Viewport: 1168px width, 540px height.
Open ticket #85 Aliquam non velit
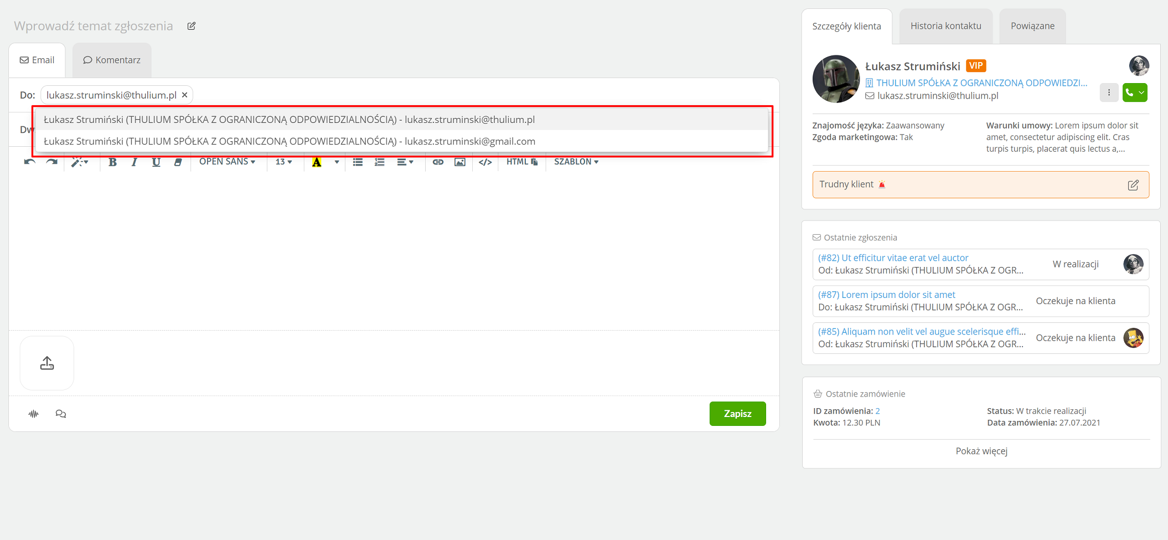click(922, 331)
